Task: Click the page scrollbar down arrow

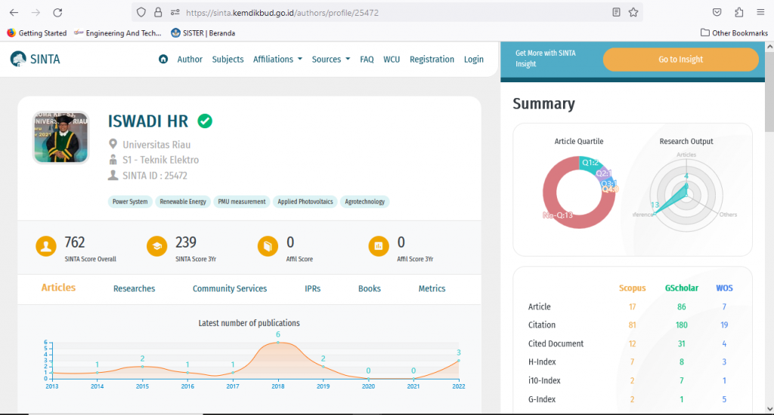Action: click(769, 409)
